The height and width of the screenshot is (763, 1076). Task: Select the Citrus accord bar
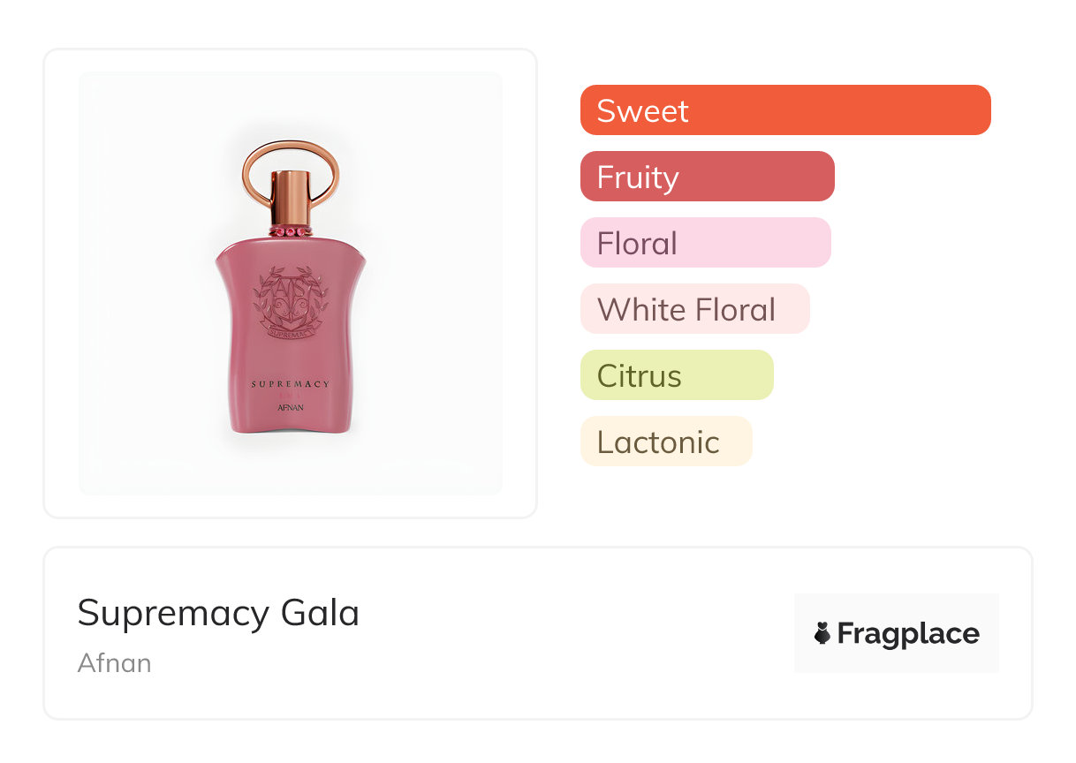(x=676, y=375)
